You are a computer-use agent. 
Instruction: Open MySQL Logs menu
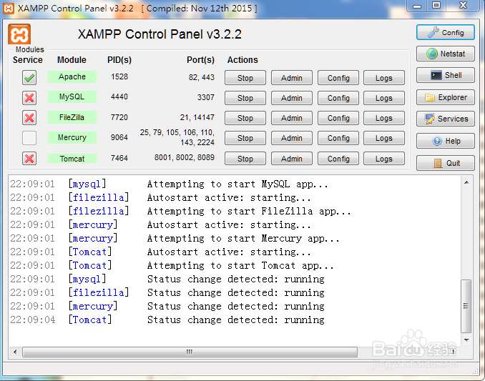click(x=384, y=98)
